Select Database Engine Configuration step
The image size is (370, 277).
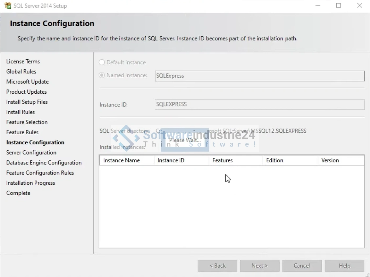point(44,163)
